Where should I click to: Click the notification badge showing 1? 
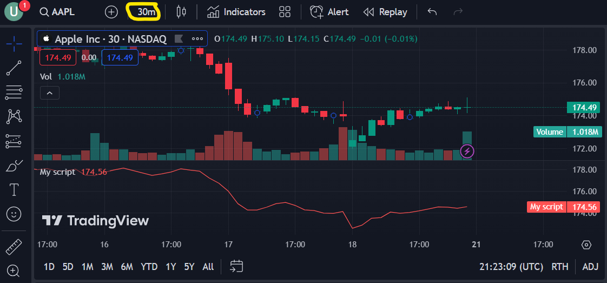point(24,5)
